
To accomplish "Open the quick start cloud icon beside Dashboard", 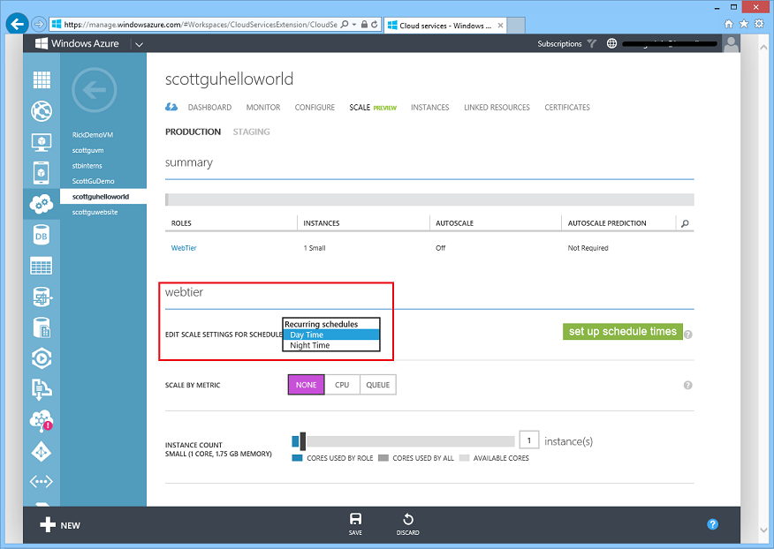I will (171, 107).
